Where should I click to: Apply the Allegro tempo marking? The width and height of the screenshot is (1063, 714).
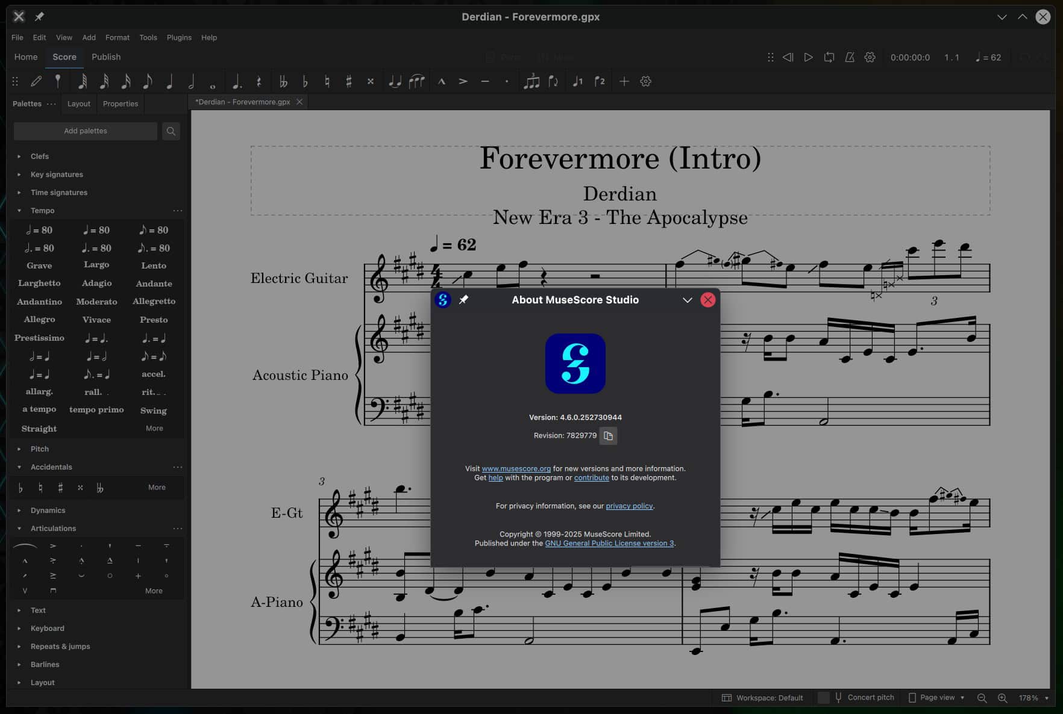39,319
